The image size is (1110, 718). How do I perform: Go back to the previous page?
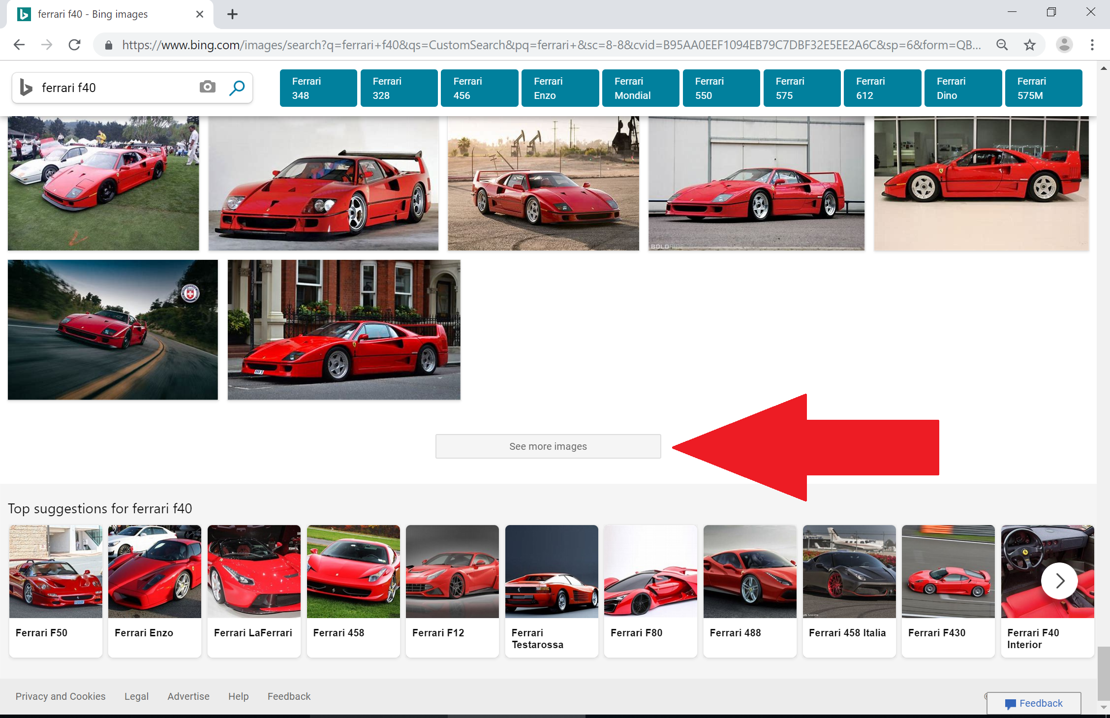click(x=19, y=45)
